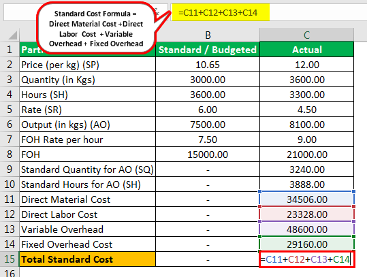Select Direct Material Cost value 34506.00
The image size is (367, 277).
[x=307, y=199]
